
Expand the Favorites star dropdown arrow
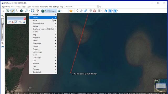click(73, 11)
